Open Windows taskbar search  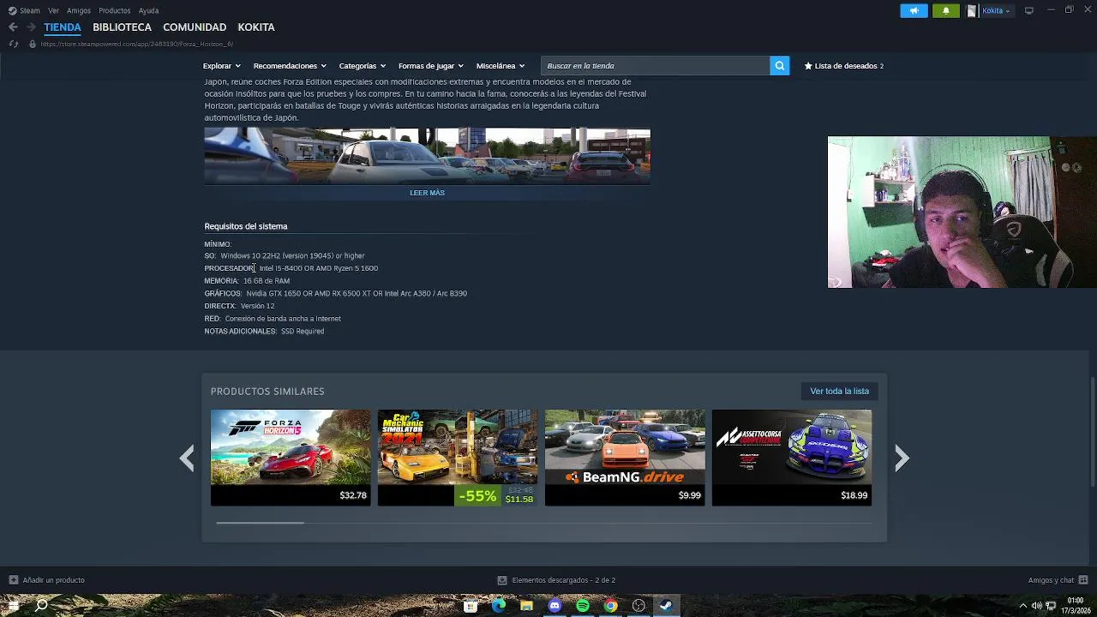[x=41, y=606]
